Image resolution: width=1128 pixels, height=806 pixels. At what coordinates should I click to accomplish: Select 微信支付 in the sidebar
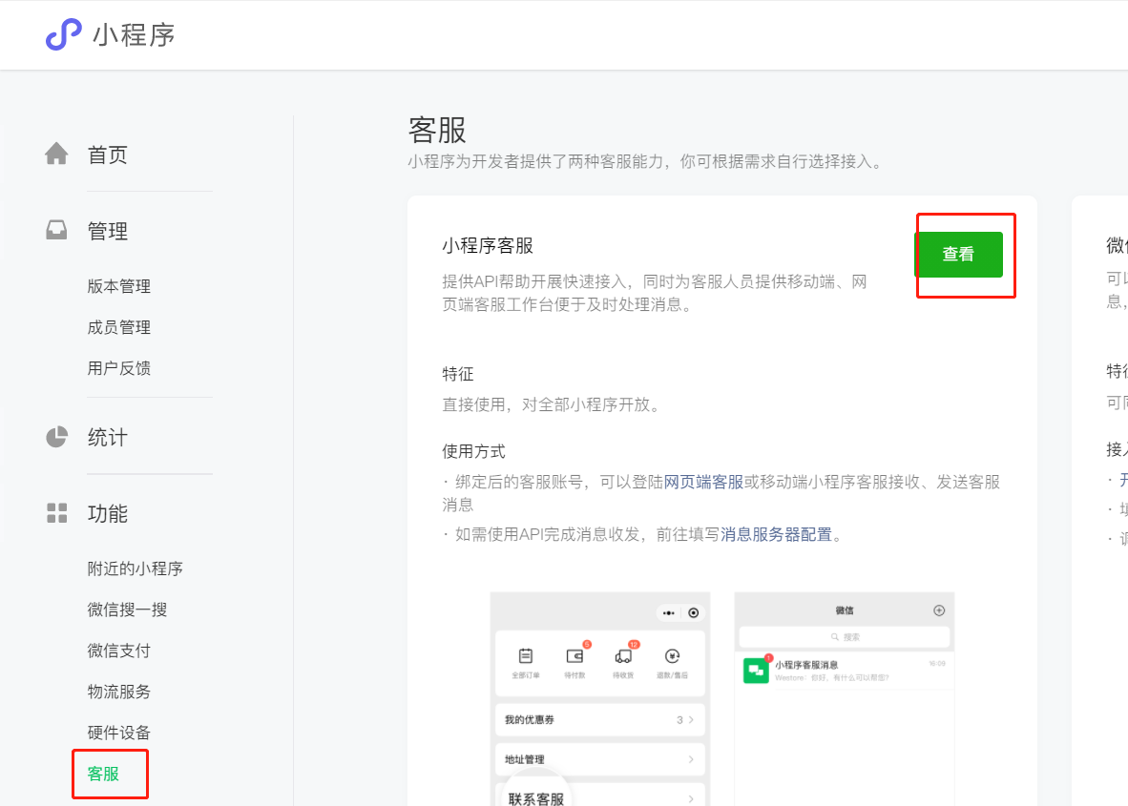tap(119, 651)
